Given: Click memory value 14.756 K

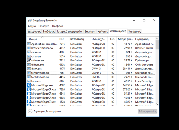Looking at the screenshot, I should 127,85.
